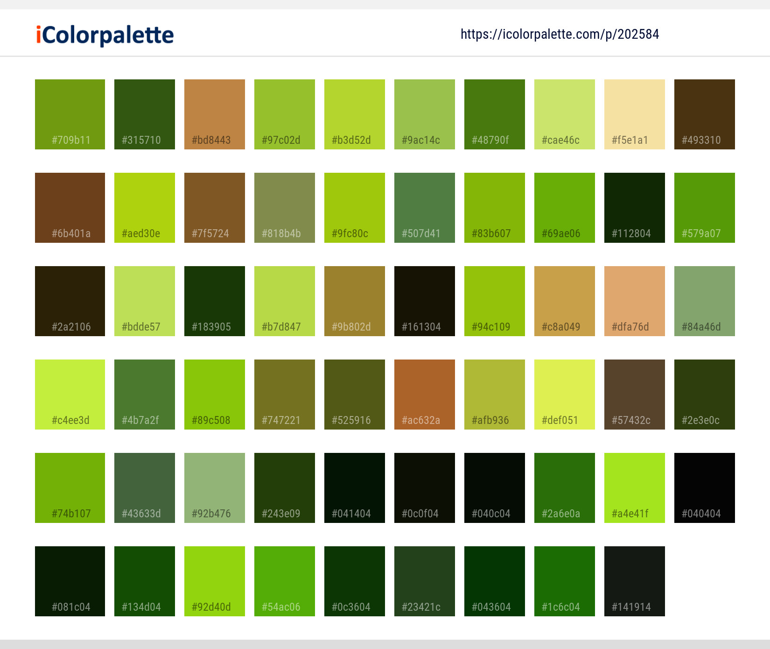Pick the #ac632a rust swatch
This screenshot has height=649, width=770.
coord(425,395)
